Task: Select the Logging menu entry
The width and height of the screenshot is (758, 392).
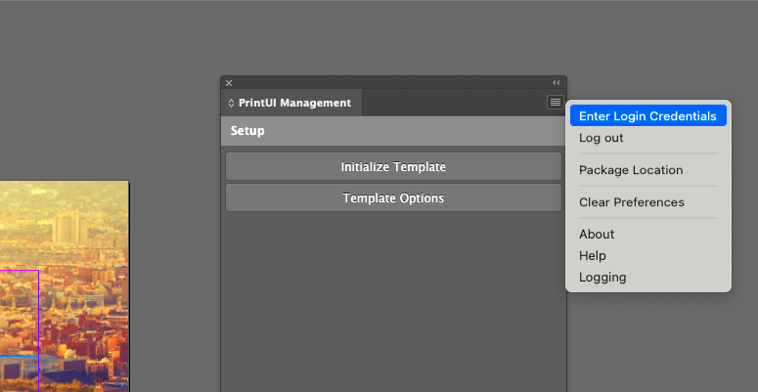Action: coord(647,278)
